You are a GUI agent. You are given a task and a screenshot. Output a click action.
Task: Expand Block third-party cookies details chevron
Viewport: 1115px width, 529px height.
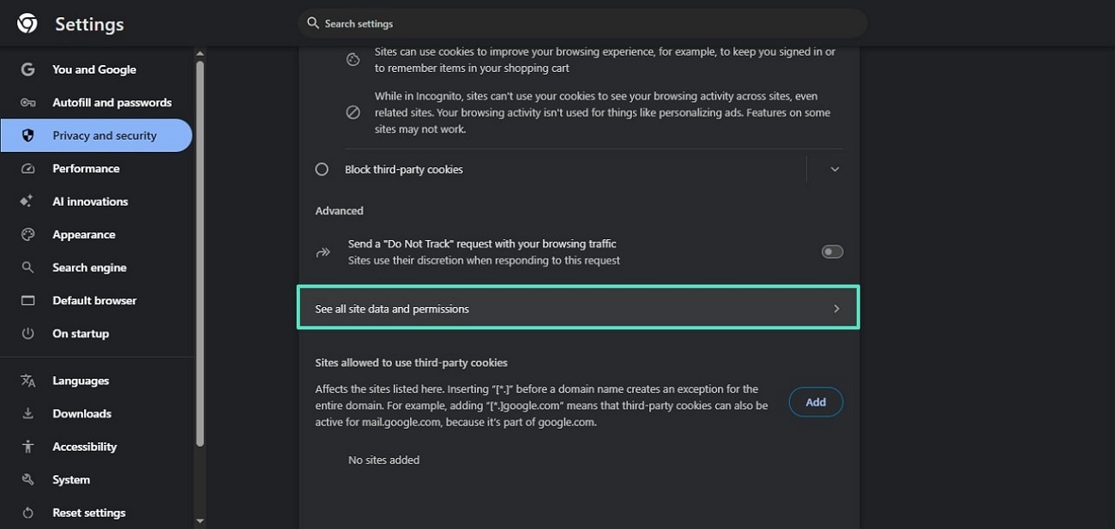[x=835, y=170]
